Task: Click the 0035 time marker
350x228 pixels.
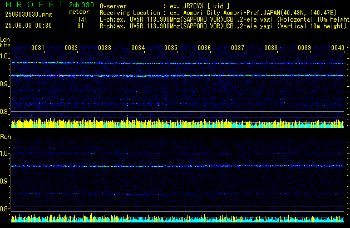Action: tap(171, 48)
